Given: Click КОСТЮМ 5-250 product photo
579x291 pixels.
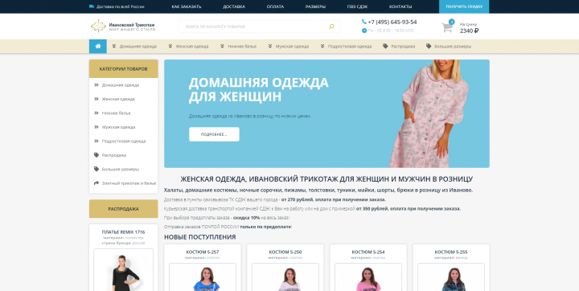Looking at the screenshot, I should (x=285, y=277).
